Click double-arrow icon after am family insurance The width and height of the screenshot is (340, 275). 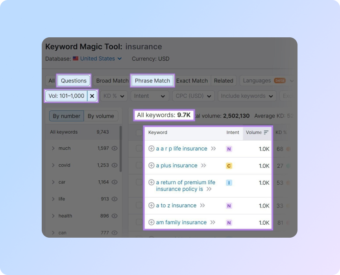tap(213, 222)
